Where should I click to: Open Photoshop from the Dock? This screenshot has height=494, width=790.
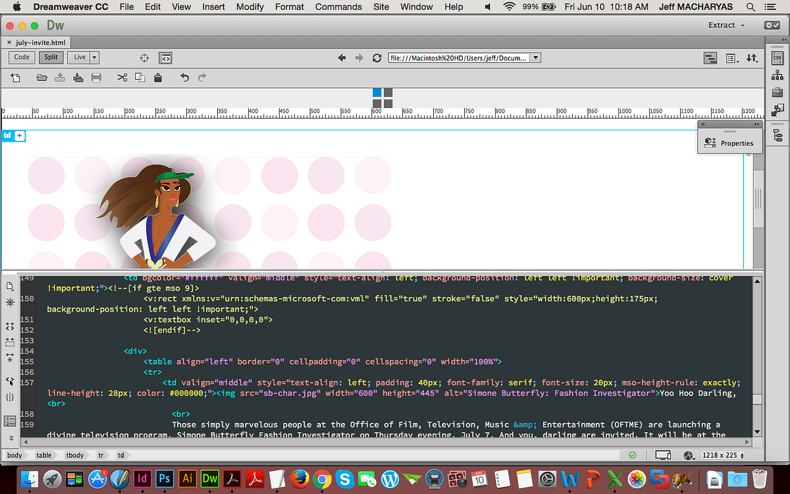(x=164, y=479)
